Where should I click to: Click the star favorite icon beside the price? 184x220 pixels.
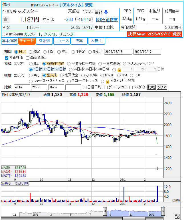pos(6,20)
